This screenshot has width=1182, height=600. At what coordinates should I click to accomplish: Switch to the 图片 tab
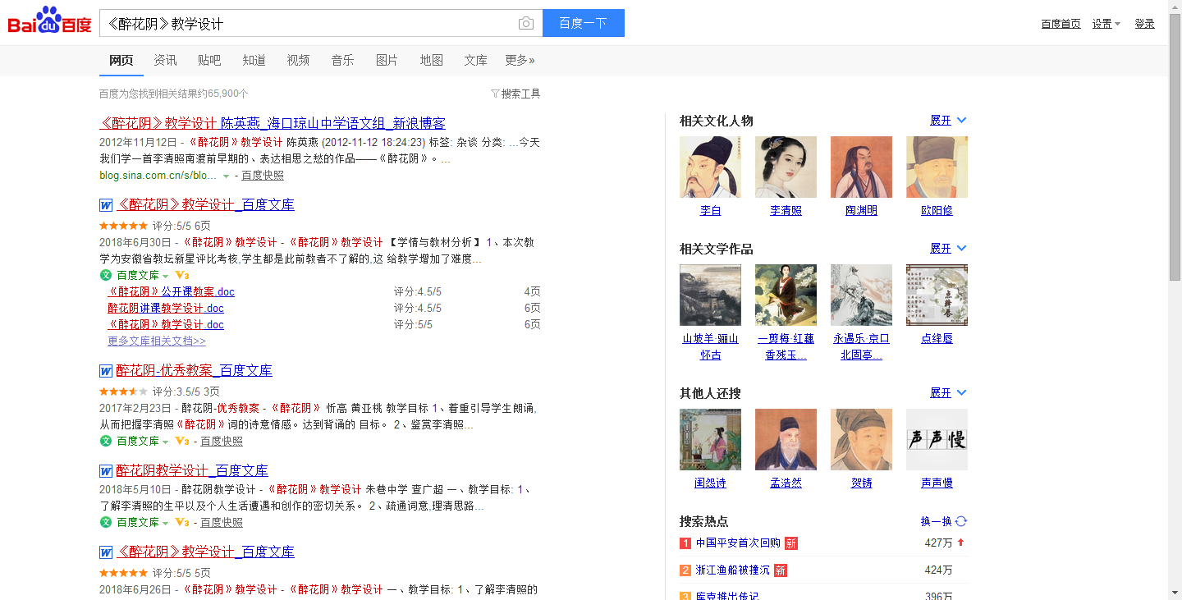(387, 60)
